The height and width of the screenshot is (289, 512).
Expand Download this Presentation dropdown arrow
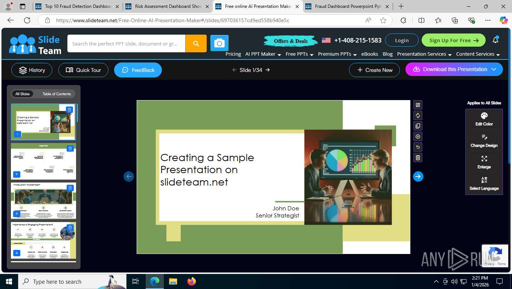[494, 69]
